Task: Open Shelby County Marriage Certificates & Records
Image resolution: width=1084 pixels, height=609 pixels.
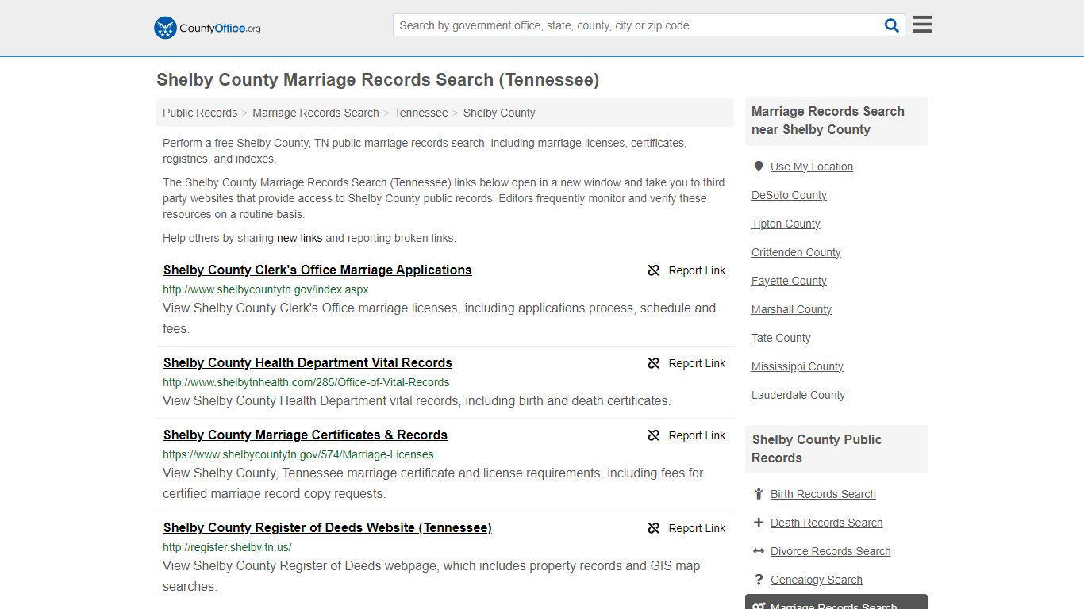Action: coord(306,435)
